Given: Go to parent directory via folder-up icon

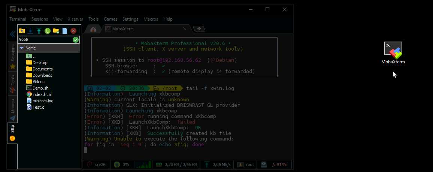Looking at the screenshot, I should [22, 31].
